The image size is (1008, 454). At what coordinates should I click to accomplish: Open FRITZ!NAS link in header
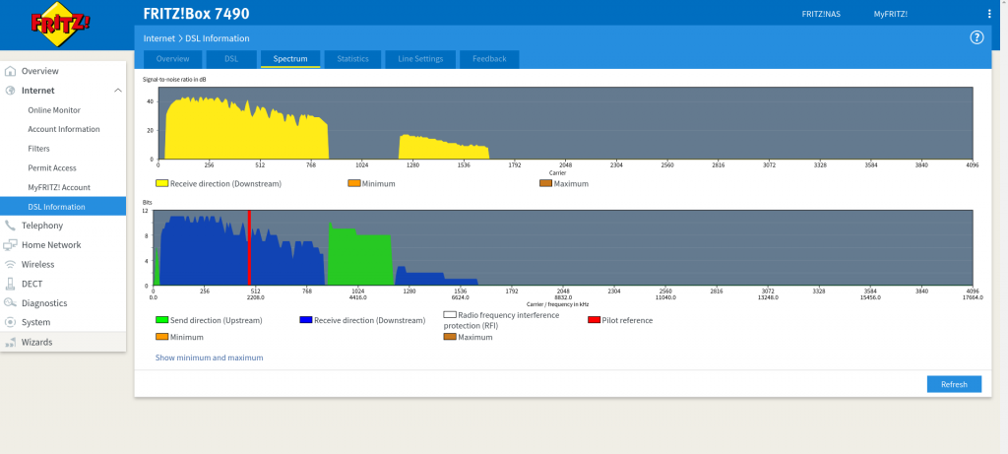(x=821, y=14)
